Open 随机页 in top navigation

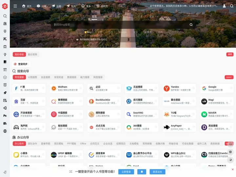point(102,6)
